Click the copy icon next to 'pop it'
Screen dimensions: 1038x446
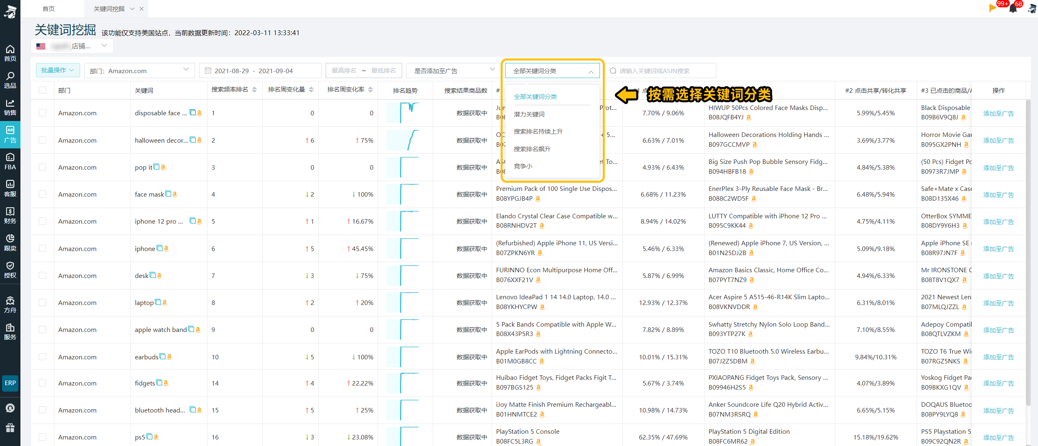[157, 167]
